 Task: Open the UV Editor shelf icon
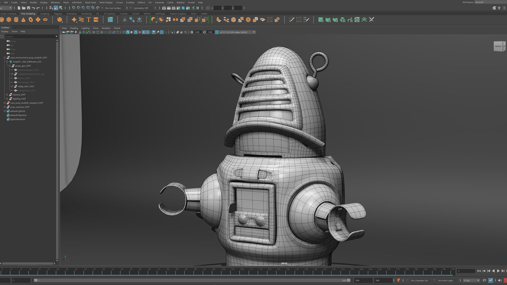point(357,20)
